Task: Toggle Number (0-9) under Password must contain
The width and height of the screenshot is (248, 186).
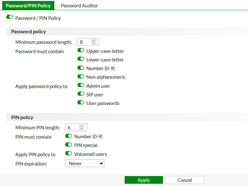Action: tap(81, 68)
